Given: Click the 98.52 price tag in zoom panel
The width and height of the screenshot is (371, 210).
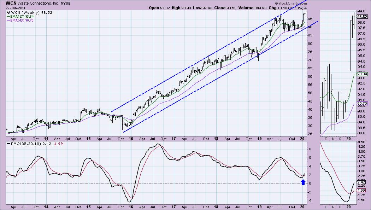Looking at the screenshot, I should point(362,17).
